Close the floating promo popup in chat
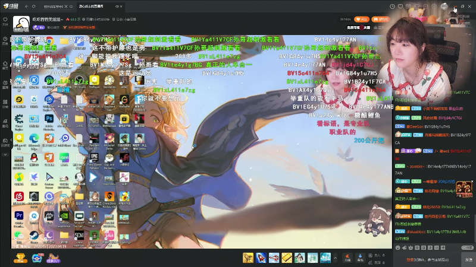The width and height of the screenshot is (476, 267). (x=472, y=182)
